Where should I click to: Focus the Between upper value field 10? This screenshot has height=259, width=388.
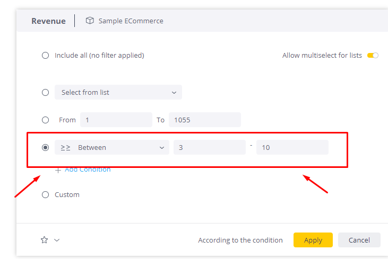coord(292,147)
